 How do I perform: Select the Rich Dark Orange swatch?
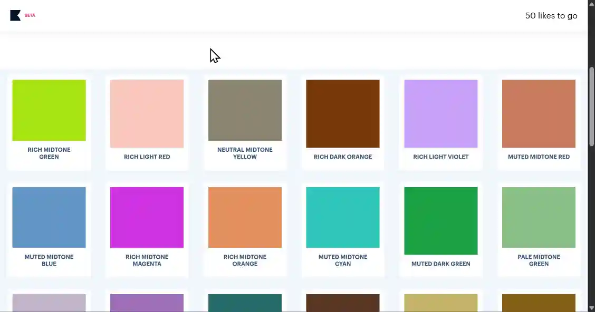point(343,114)
